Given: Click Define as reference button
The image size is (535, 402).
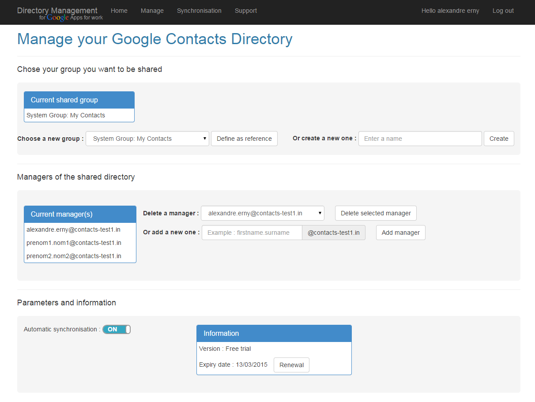Looking at the screenshot, I should pyautogui.click(x=244, y=139).
